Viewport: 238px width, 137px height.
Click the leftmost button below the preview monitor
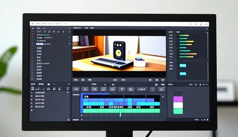[x=75, y=80]
